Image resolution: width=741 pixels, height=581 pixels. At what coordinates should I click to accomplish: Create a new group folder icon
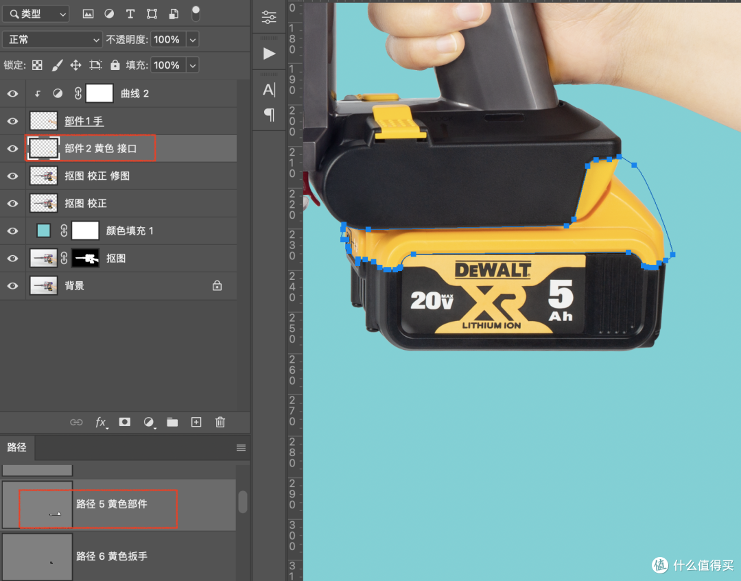tap(172, 423)
